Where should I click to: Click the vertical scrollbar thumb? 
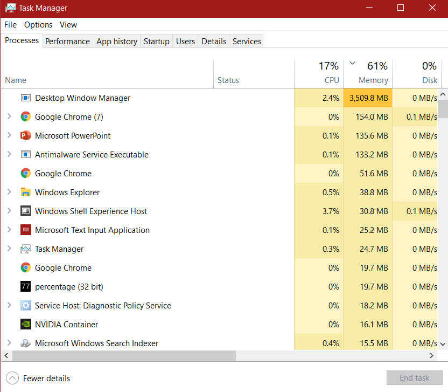pos(443,109)
